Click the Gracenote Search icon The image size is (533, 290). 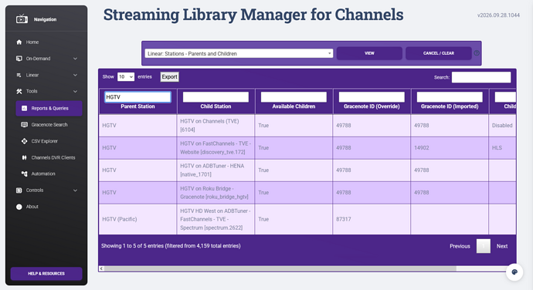[x=24, y=125]
